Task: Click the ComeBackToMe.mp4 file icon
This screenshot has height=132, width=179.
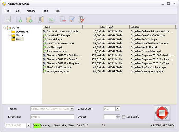Action: click(x=44, y=35)
